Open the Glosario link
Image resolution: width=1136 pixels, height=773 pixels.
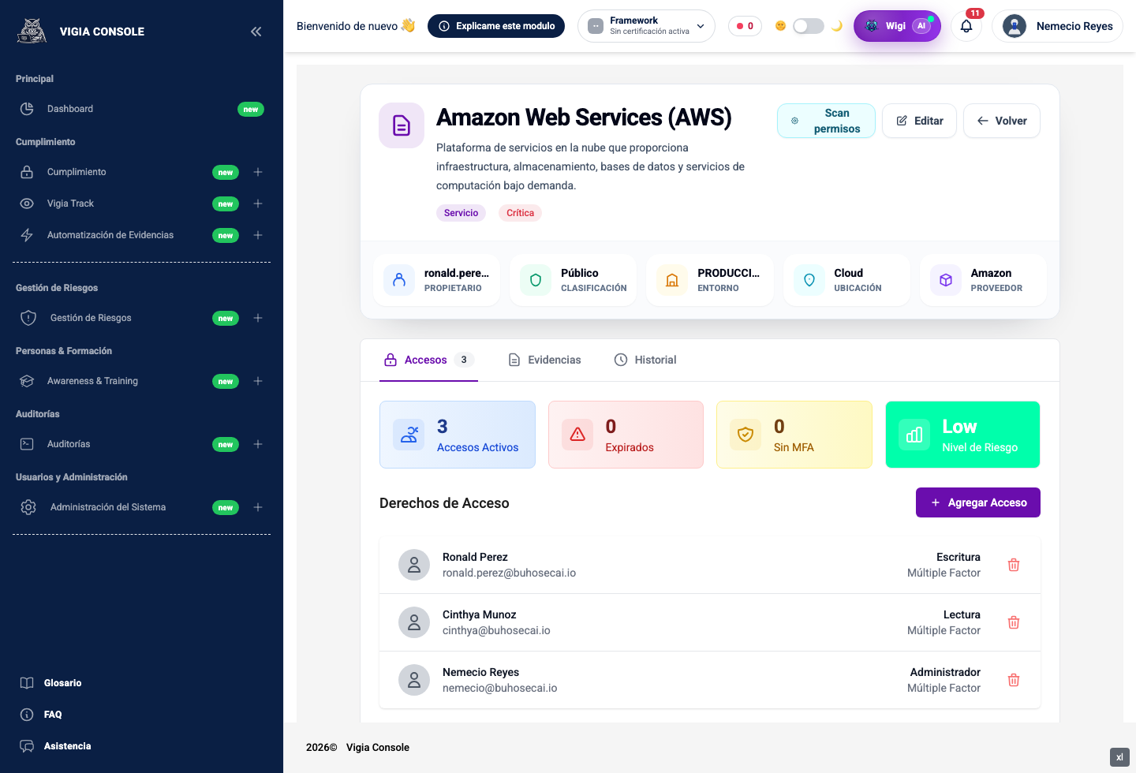coord(62,683)
